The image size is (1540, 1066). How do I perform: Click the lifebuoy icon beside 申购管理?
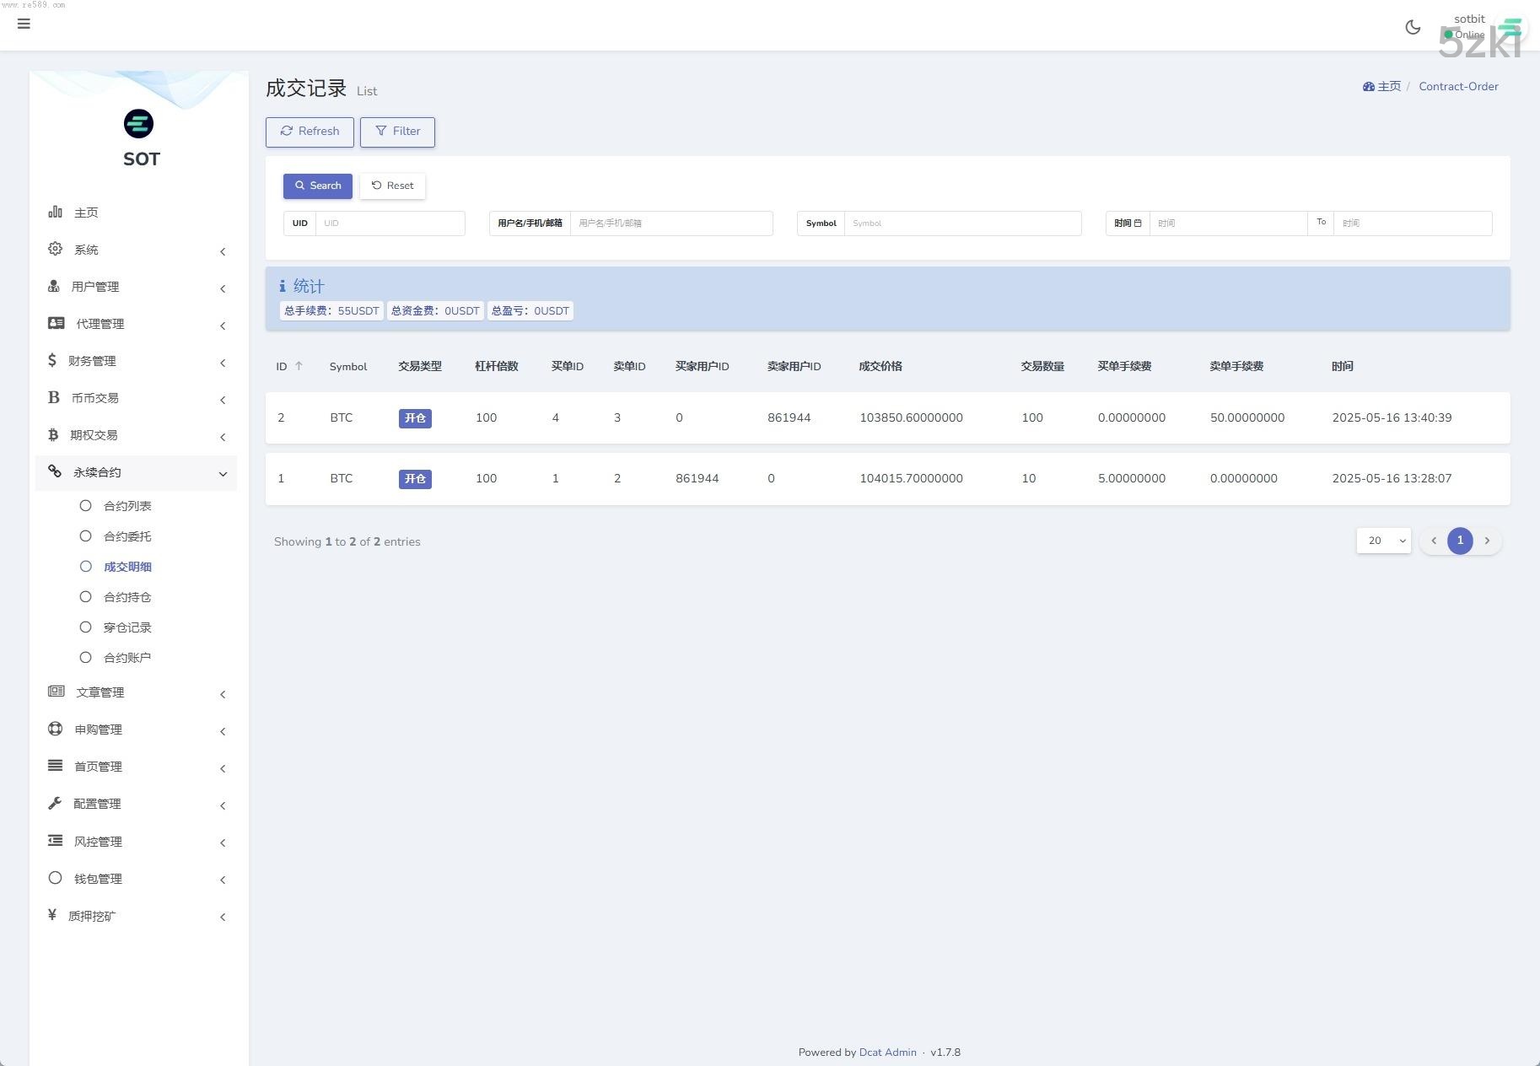click(55, 729)
